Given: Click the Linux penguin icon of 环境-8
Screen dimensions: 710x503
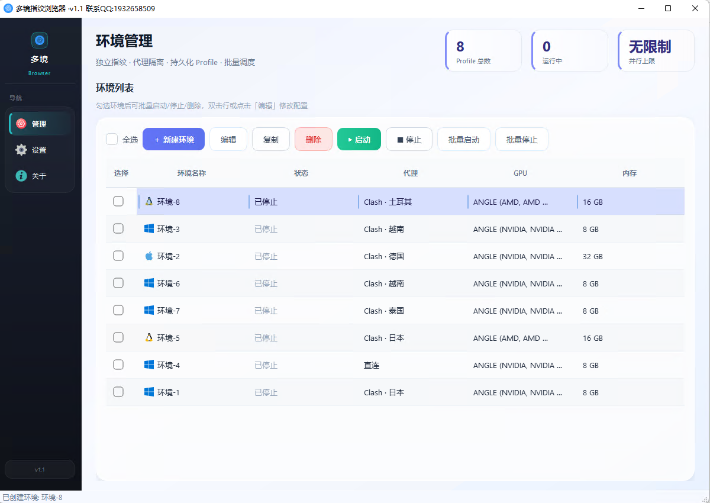Looking at the screenshot, I should 149,201.
